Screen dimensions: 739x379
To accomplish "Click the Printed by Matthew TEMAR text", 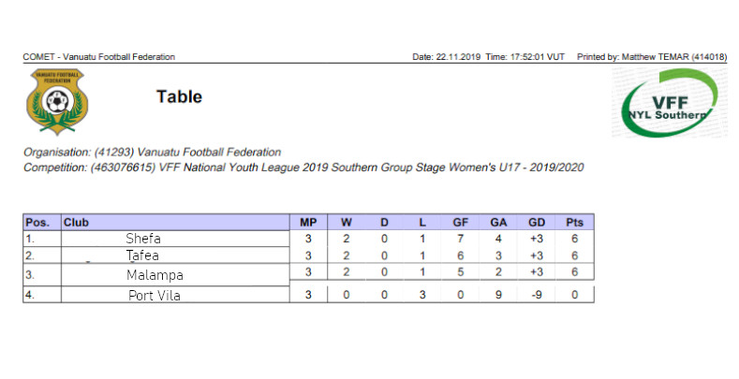I will (652, 57).
